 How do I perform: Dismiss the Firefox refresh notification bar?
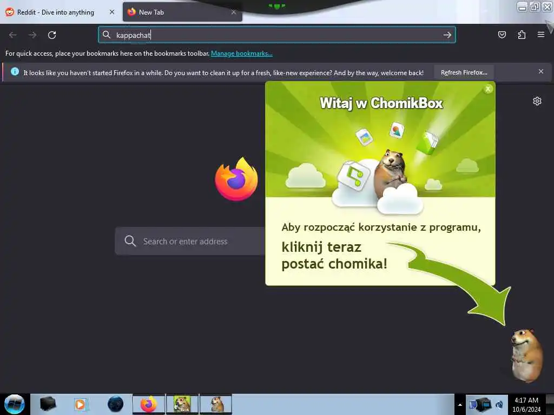click(x=540, y=72)
